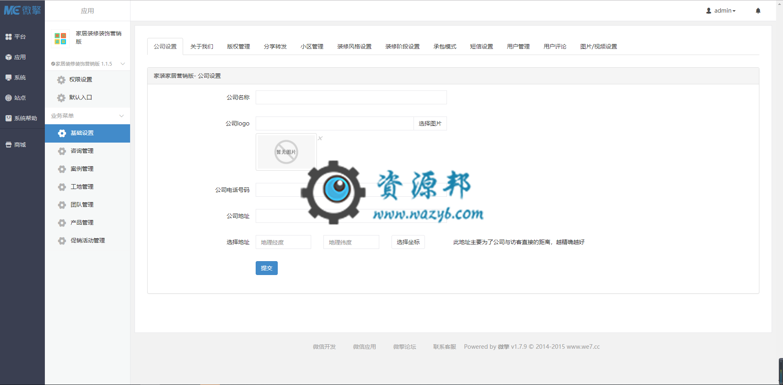
Task: Remove logo image with the × icon
Action: coord(320,138)
